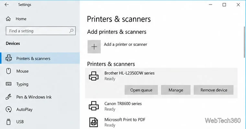
Task: Click the Brother HL-L2350DW printer icon
Action: tap(94, 76)
